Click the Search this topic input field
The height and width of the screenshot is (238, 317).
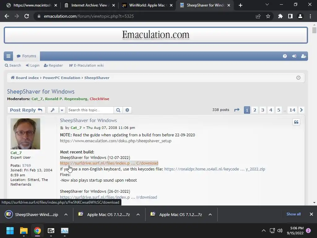click(90, 110)
